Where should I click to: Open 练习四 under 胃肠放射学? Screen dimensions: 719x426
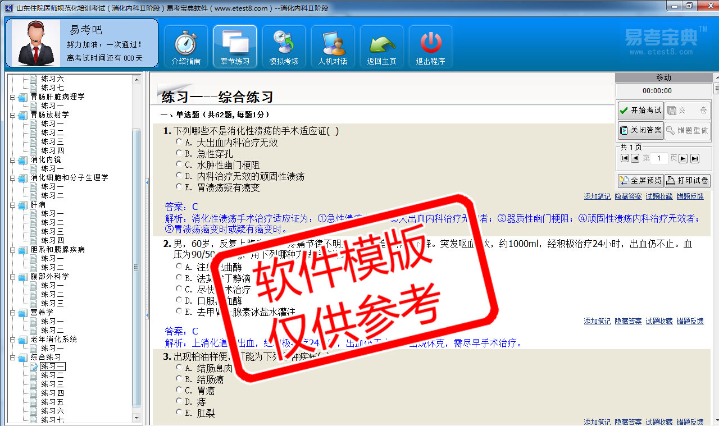coord(52,150)
